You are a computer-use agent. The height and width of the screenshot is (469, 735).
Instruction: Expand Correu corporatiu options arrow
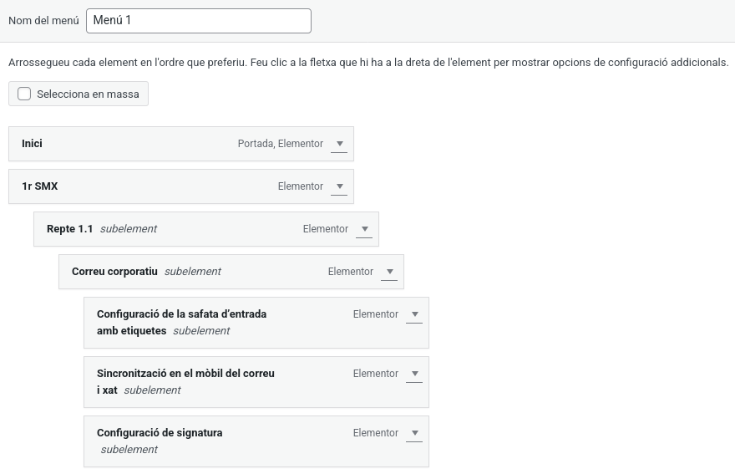pos(389,272)
